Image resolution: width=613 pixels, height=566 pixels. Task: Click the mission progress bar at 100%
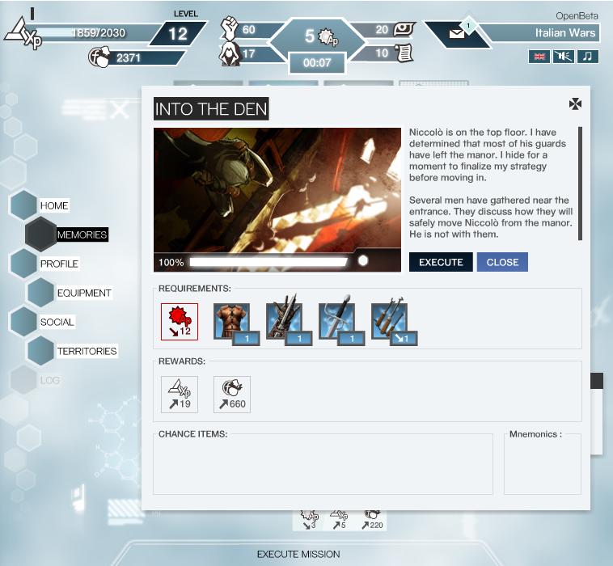[x=268, y=262]
